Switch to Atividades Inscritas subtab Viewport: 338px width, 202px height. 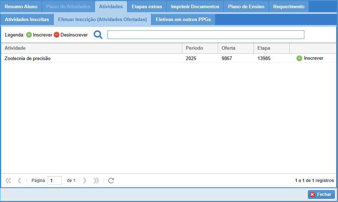(27, 20)
